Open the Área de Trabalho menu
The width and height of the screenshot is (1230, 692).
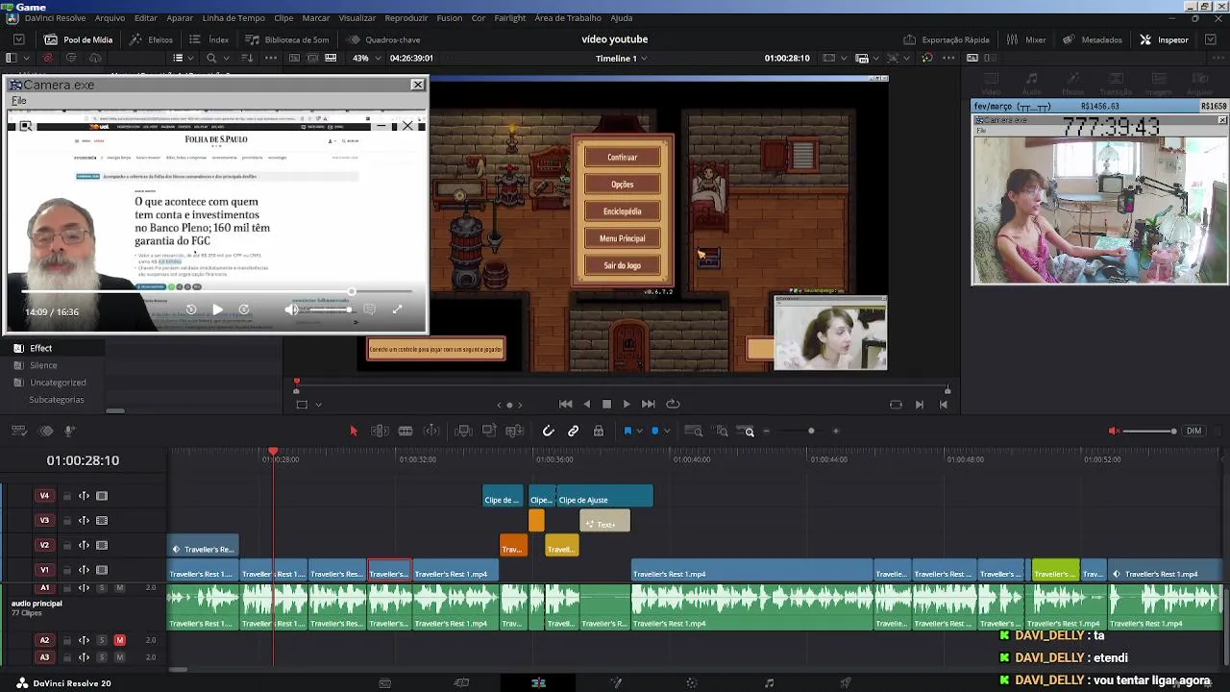point(568,18)
